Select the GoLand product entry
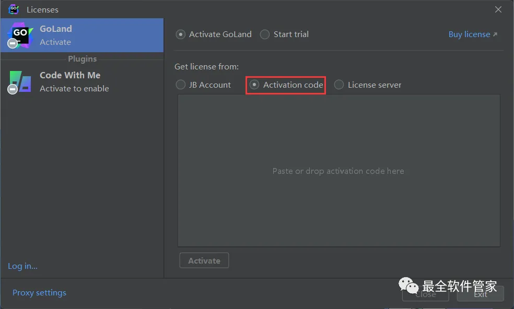The width and height of the screenshot is (514, 309). pos(82,35)
